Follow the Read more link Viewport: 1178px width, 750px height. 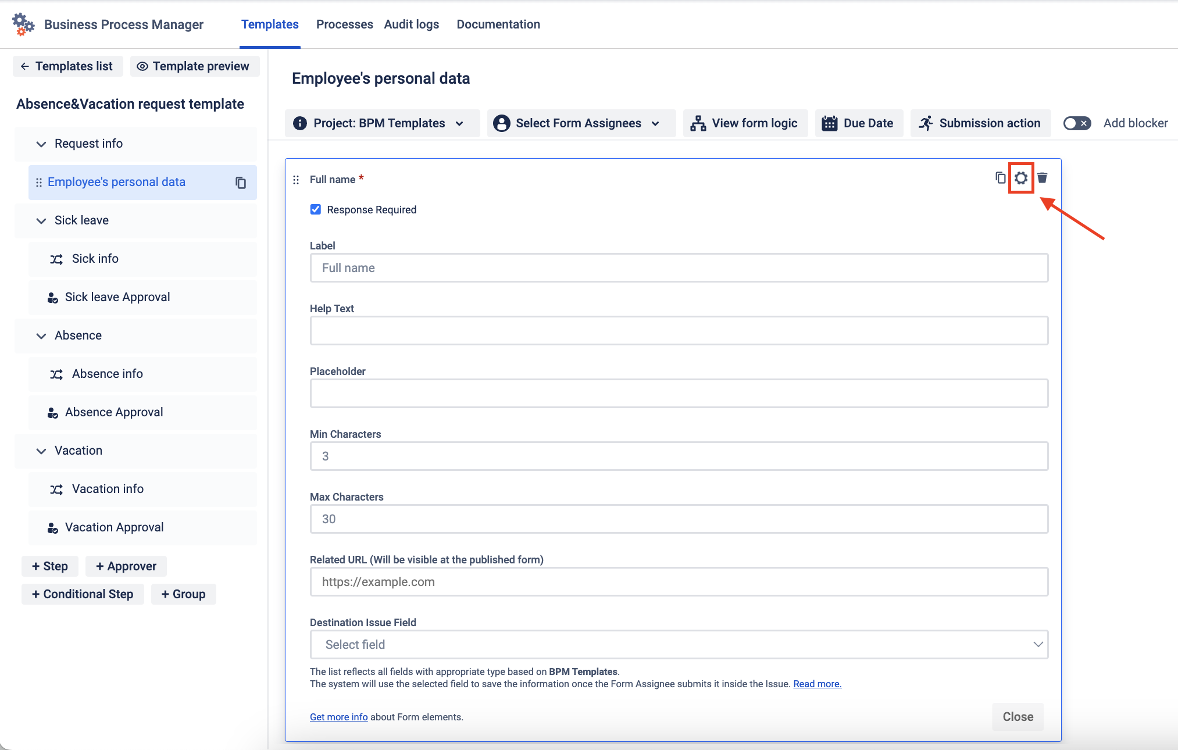(817, 684)
